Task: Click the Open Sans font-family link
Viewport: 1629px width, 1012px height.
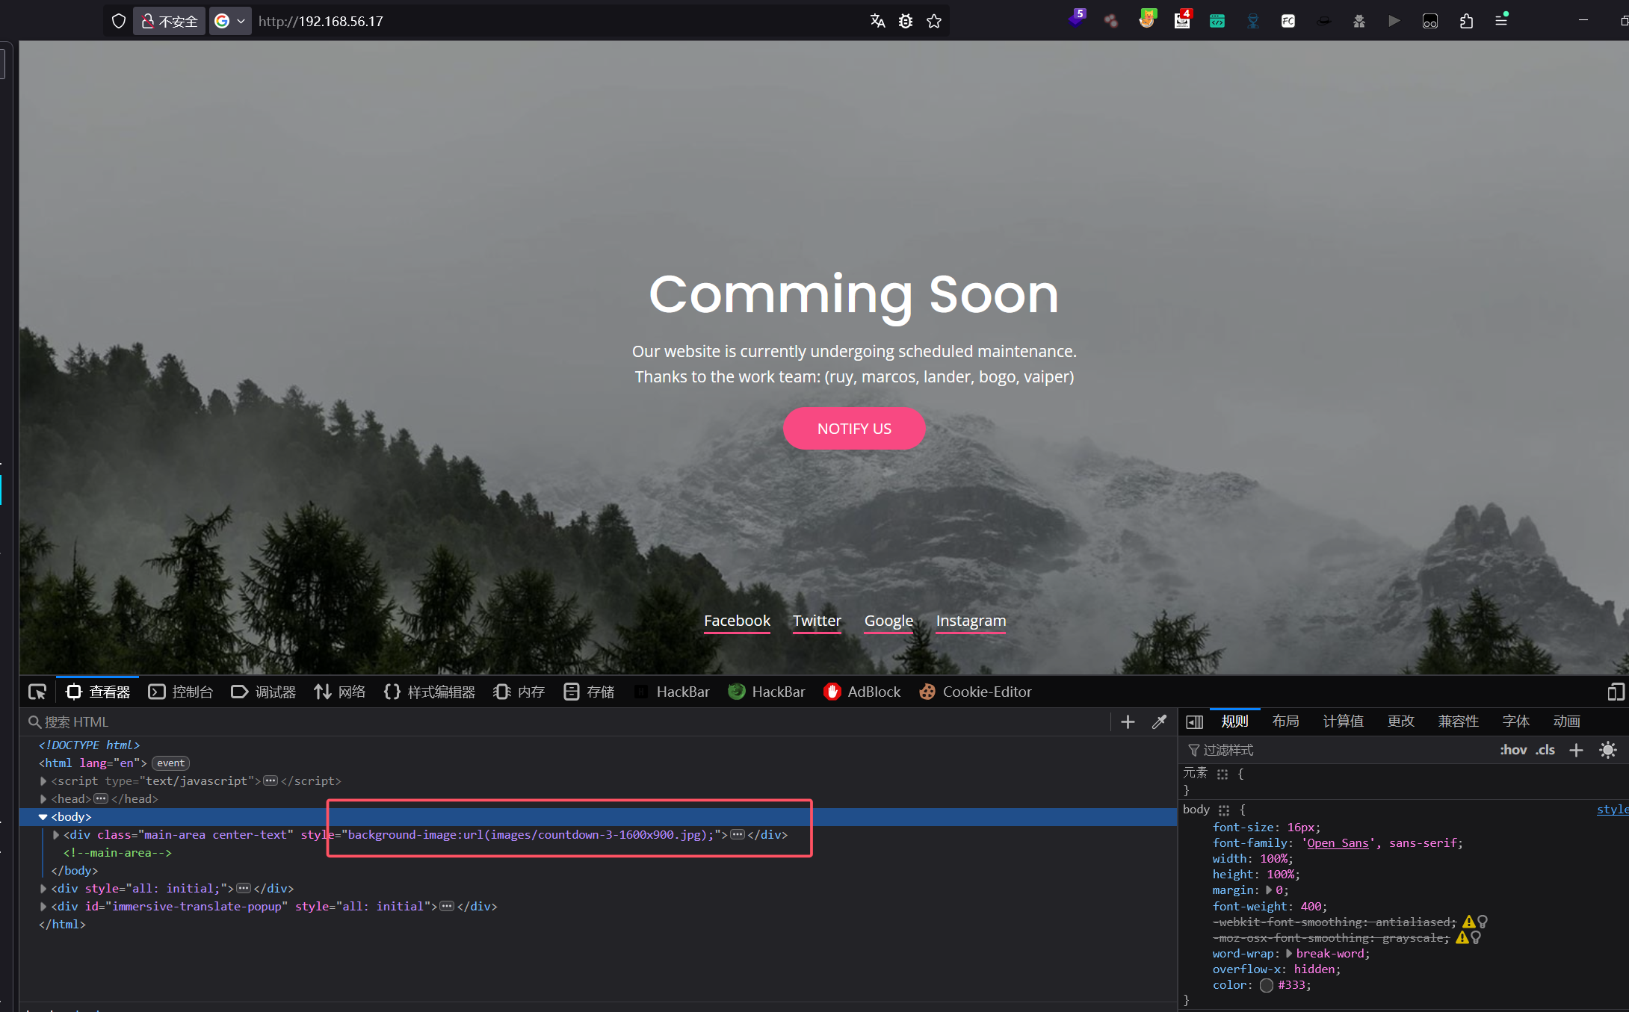Action: coord(1338,842)
